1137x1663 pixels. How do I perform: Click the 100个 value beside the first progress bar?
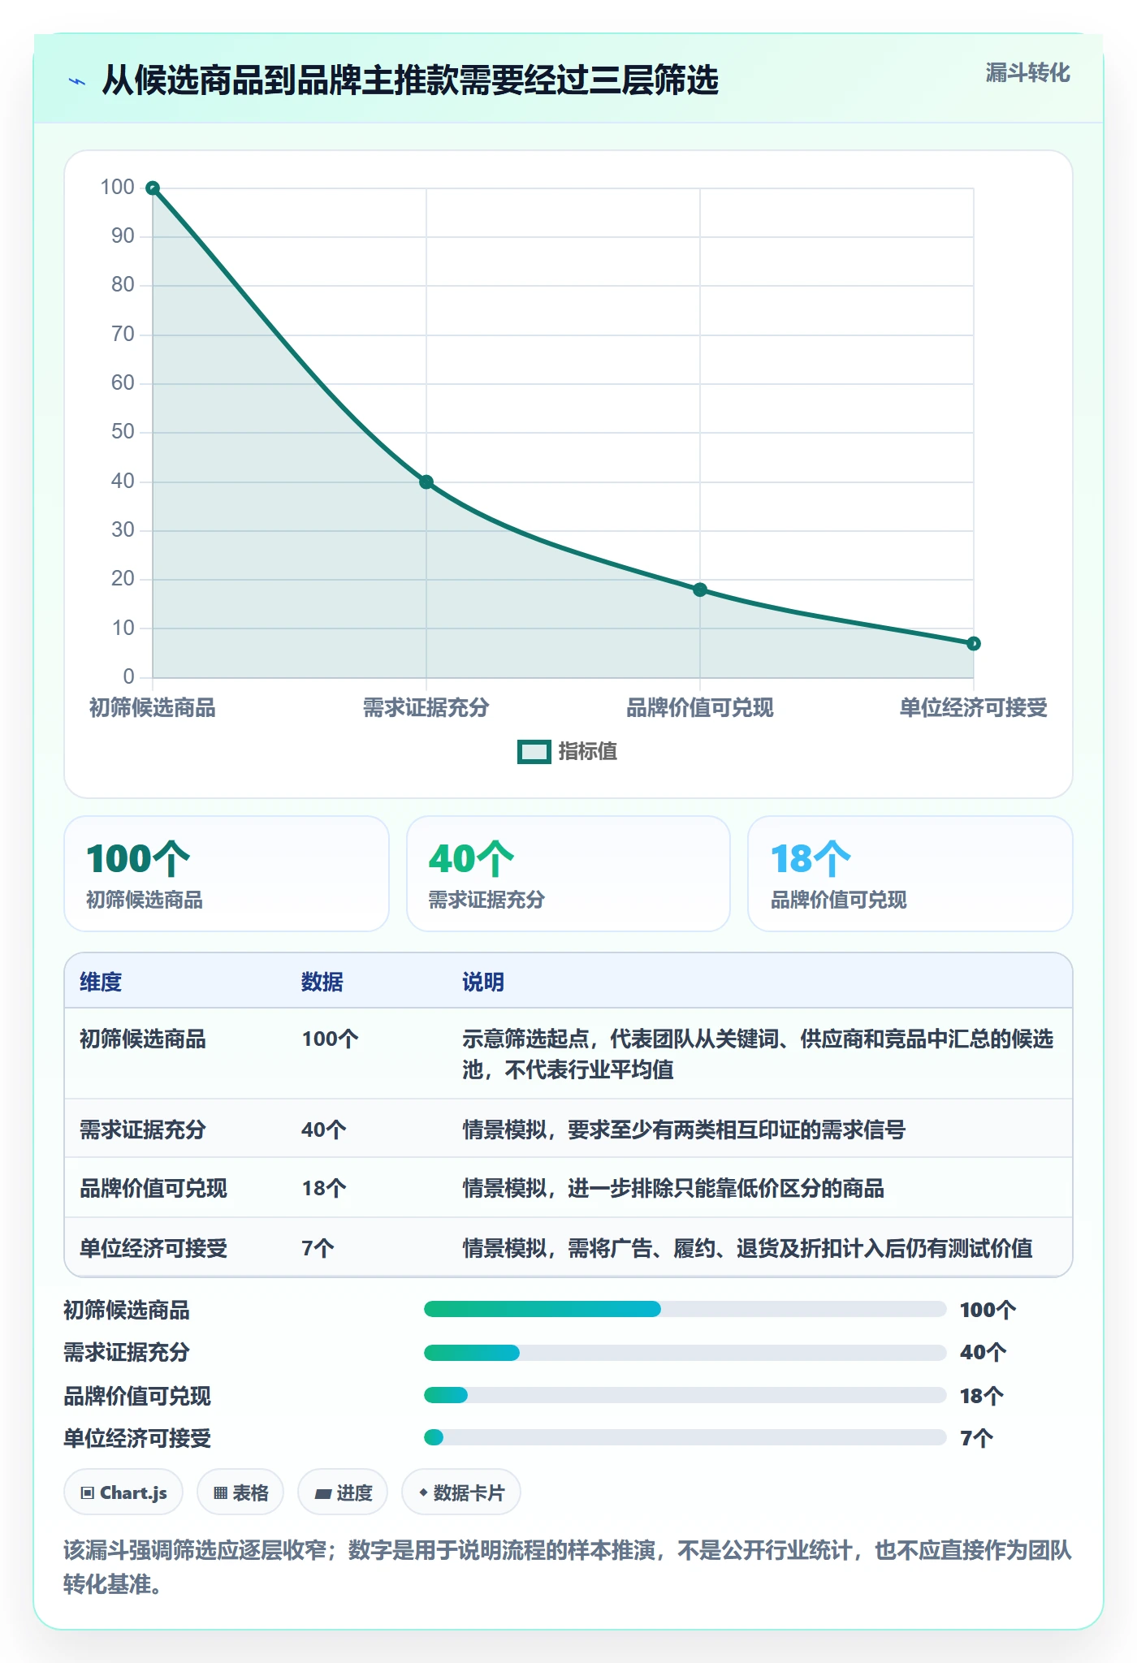click(x=988, y=1309)
